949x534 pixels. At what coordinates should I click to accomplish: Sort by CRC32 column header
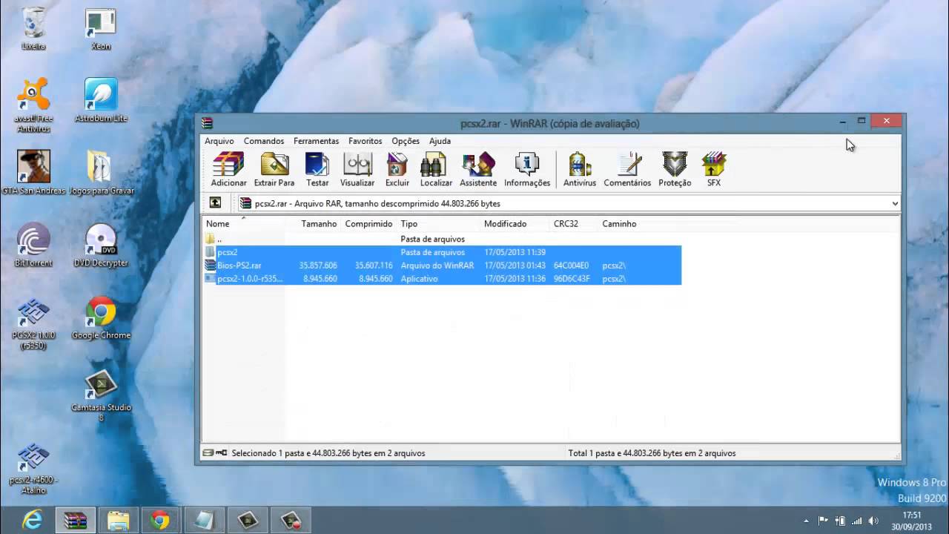(574, 223)
